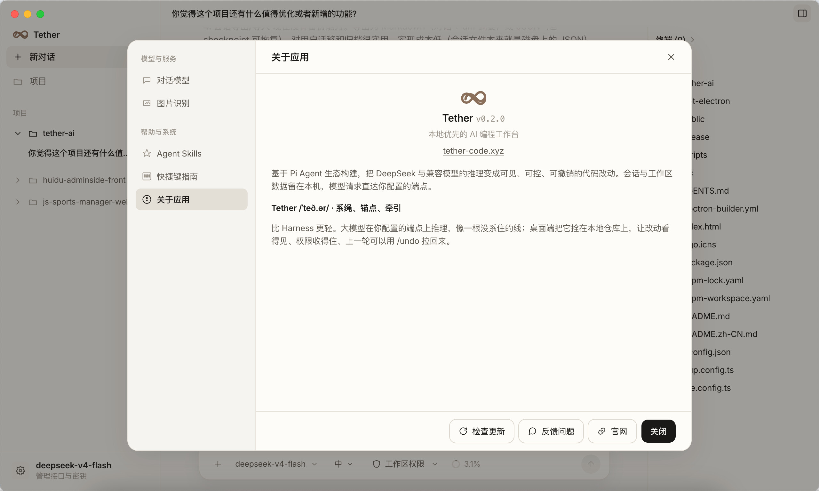Select 图片识别 in settings menu
Image resolution: width=819 pixels, height=491 pixels.
pyautogui.click(x=191, y=103)
